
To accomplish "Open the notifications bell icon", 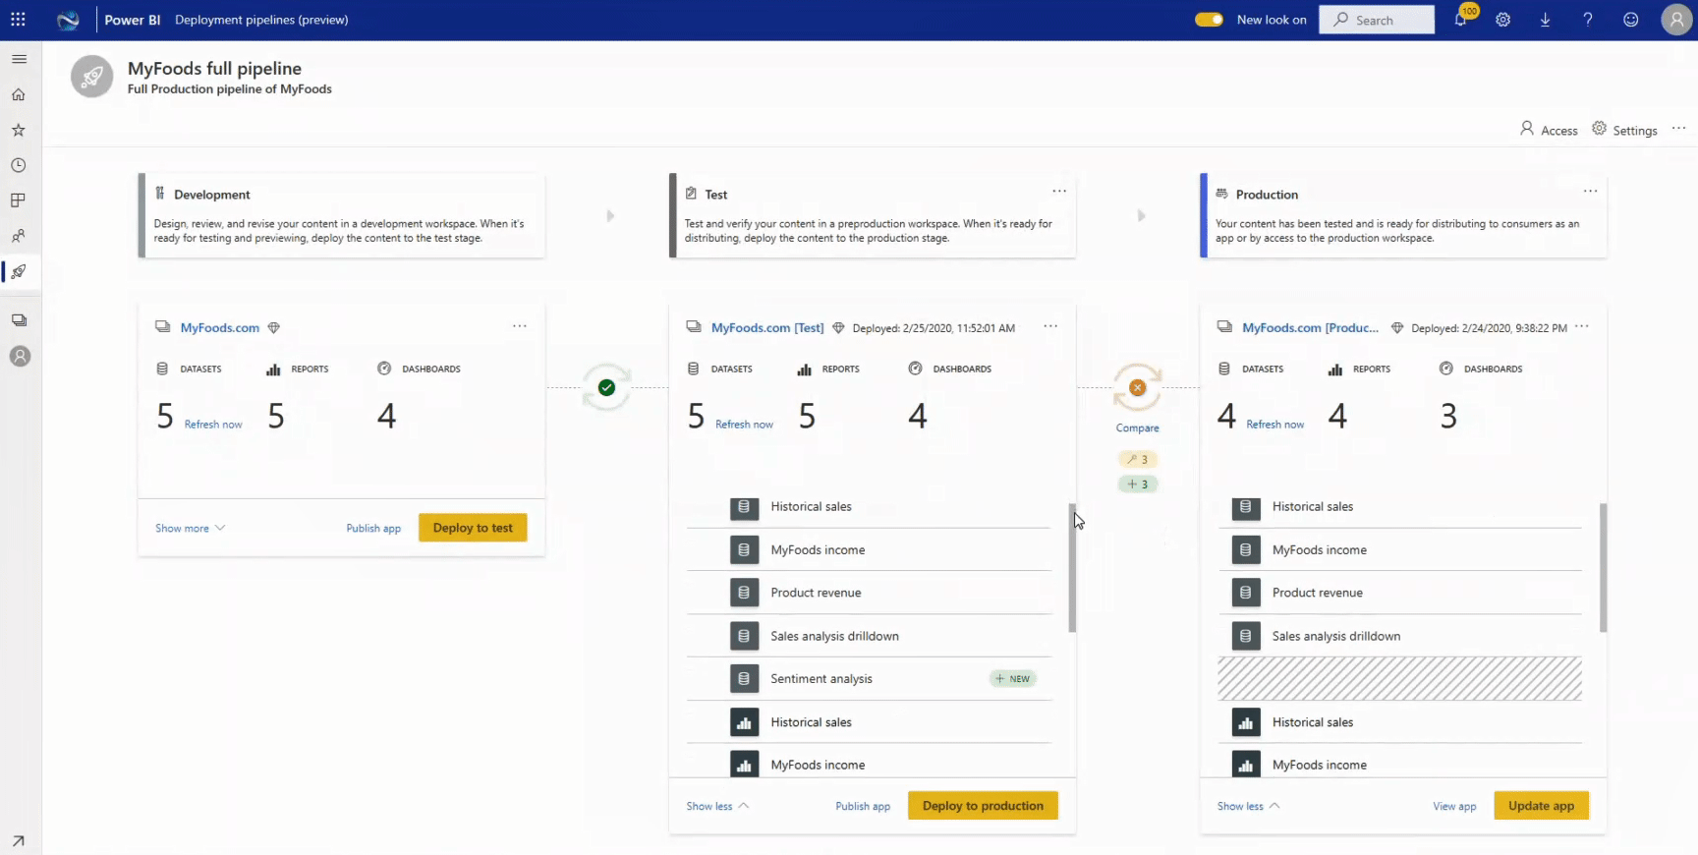I will point(1461,20).
